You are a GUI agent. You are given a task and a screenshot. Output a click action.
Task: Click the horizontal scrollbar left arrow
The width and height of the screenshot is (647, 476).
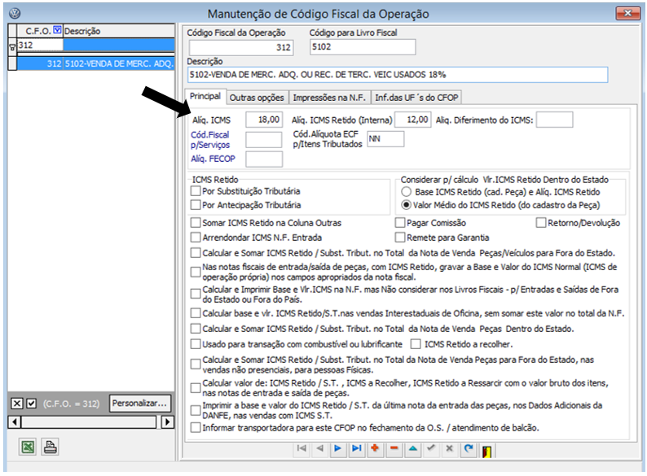pyautogui.click(x=15, y=422)
